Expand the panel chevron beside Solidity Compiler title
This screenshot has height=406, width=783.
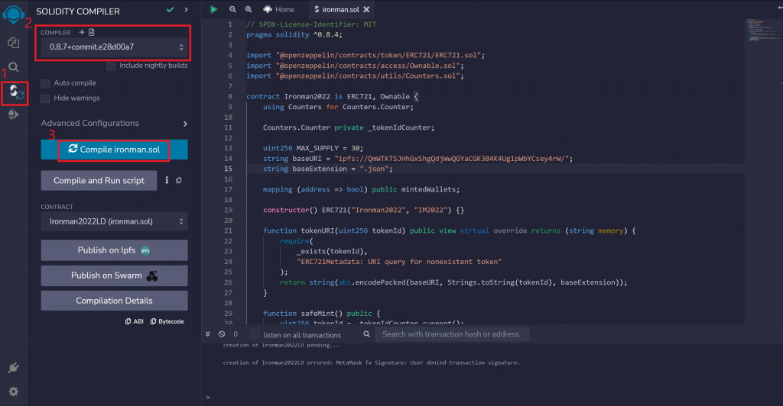click(x=187, y=9)
